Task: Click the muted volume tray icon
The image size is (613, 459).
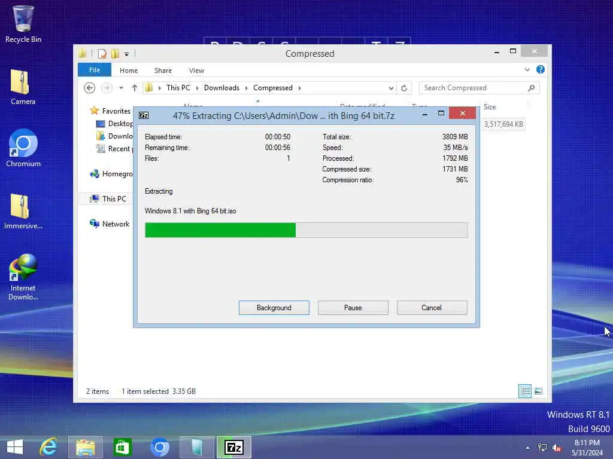Action: pyautogui.click(x=557, y=448)
